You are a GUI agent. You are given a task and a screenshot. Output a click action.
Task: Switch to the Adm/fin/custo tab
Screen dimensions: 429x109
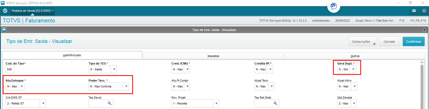click(72, 55)
